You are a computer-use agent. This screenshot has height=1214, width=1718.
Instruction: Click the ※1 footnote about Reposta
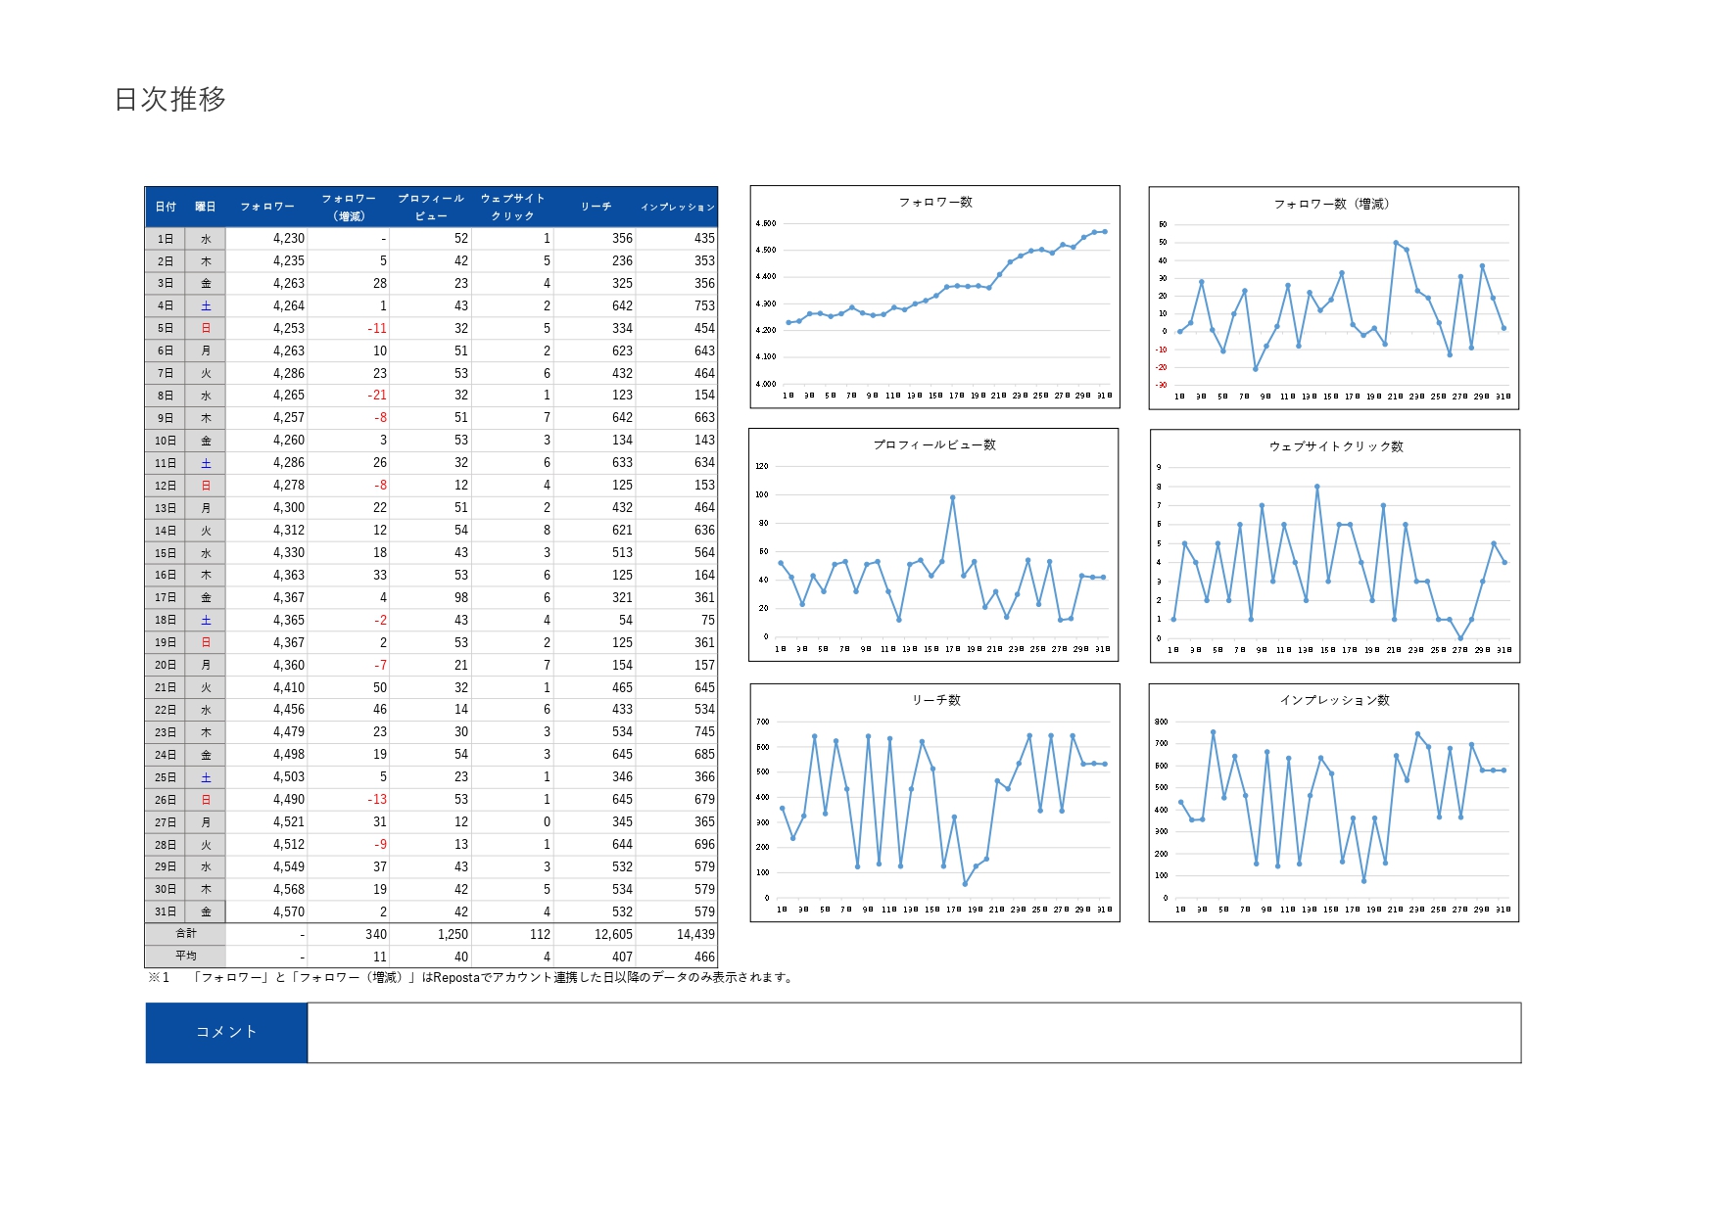coord(471,977)
